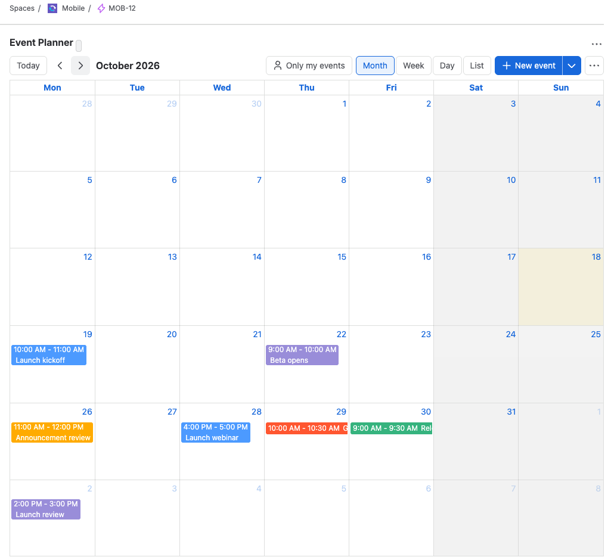Select day number 10
Image resolution: width=611 pixels, height=560 pixels.
point(511,180)
